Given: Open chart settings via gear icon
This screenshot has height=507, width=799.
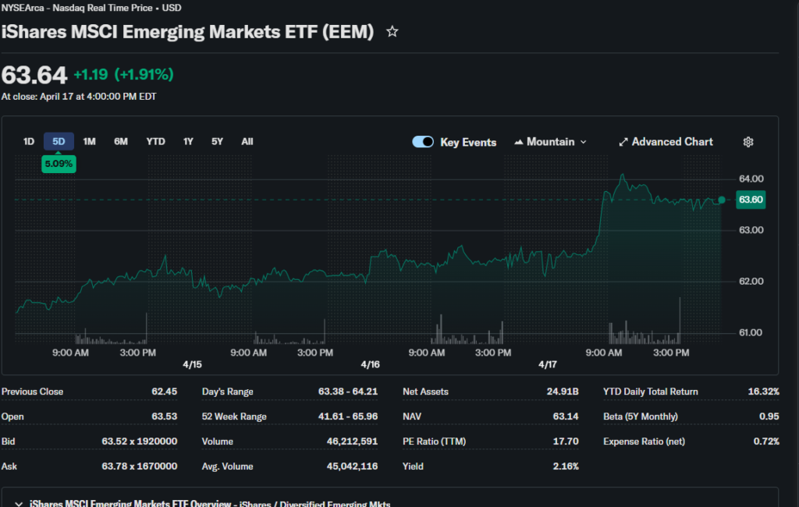Looking at the screenshot, I should point(748,142).
